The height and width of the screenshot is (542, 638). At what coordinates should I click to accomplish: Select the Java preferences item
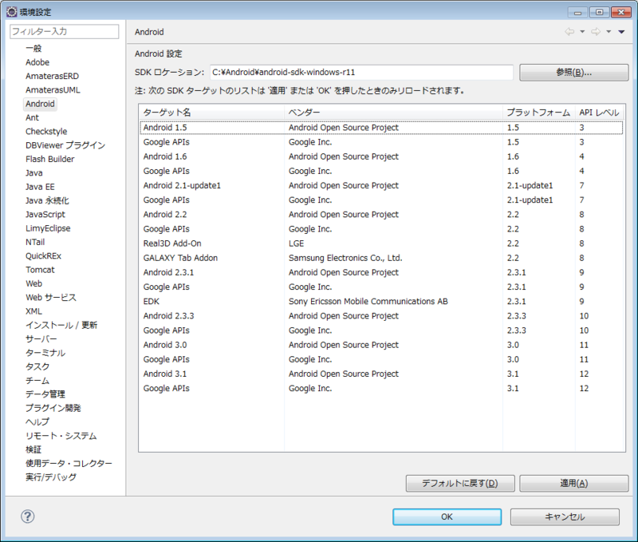tap(33, 173)
